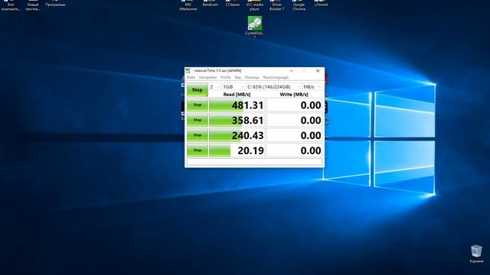Stop the test row showing 358.61
490x275 pixels.
point(198,120)
